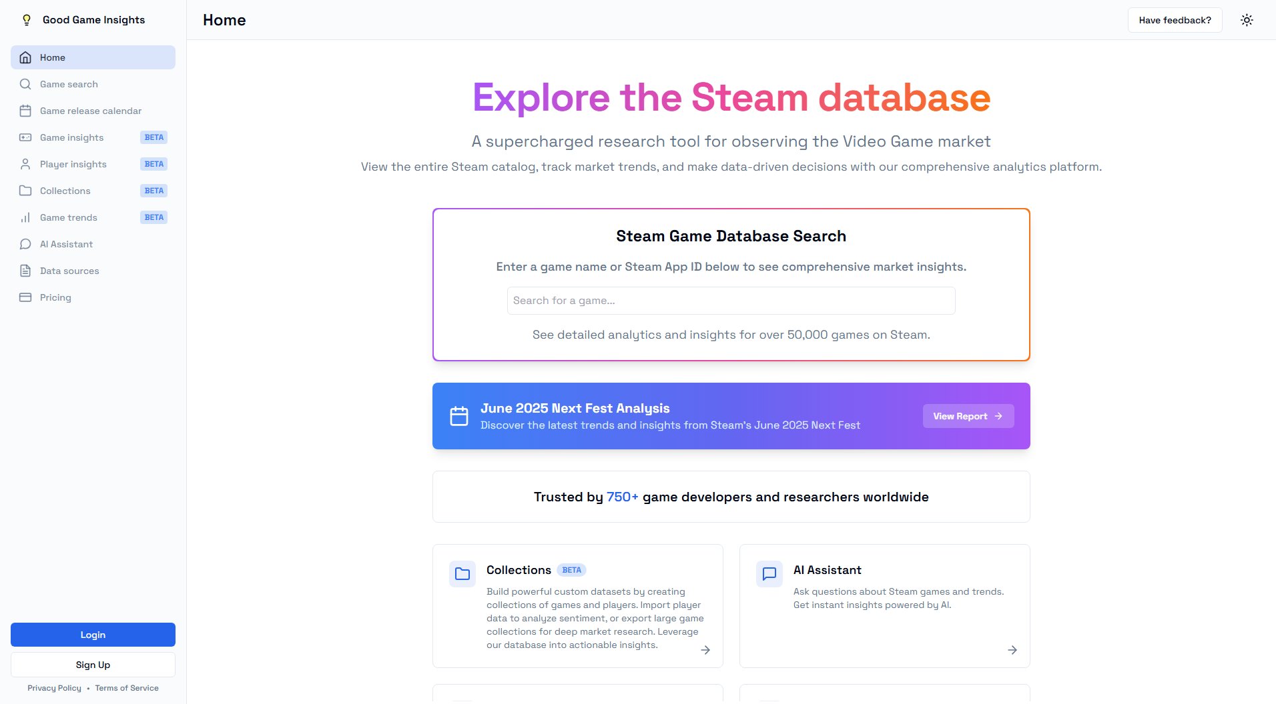Screen dimensions: 1276x704
Task: Open the Terms of Service link
Action: click(x=127, y=688)
